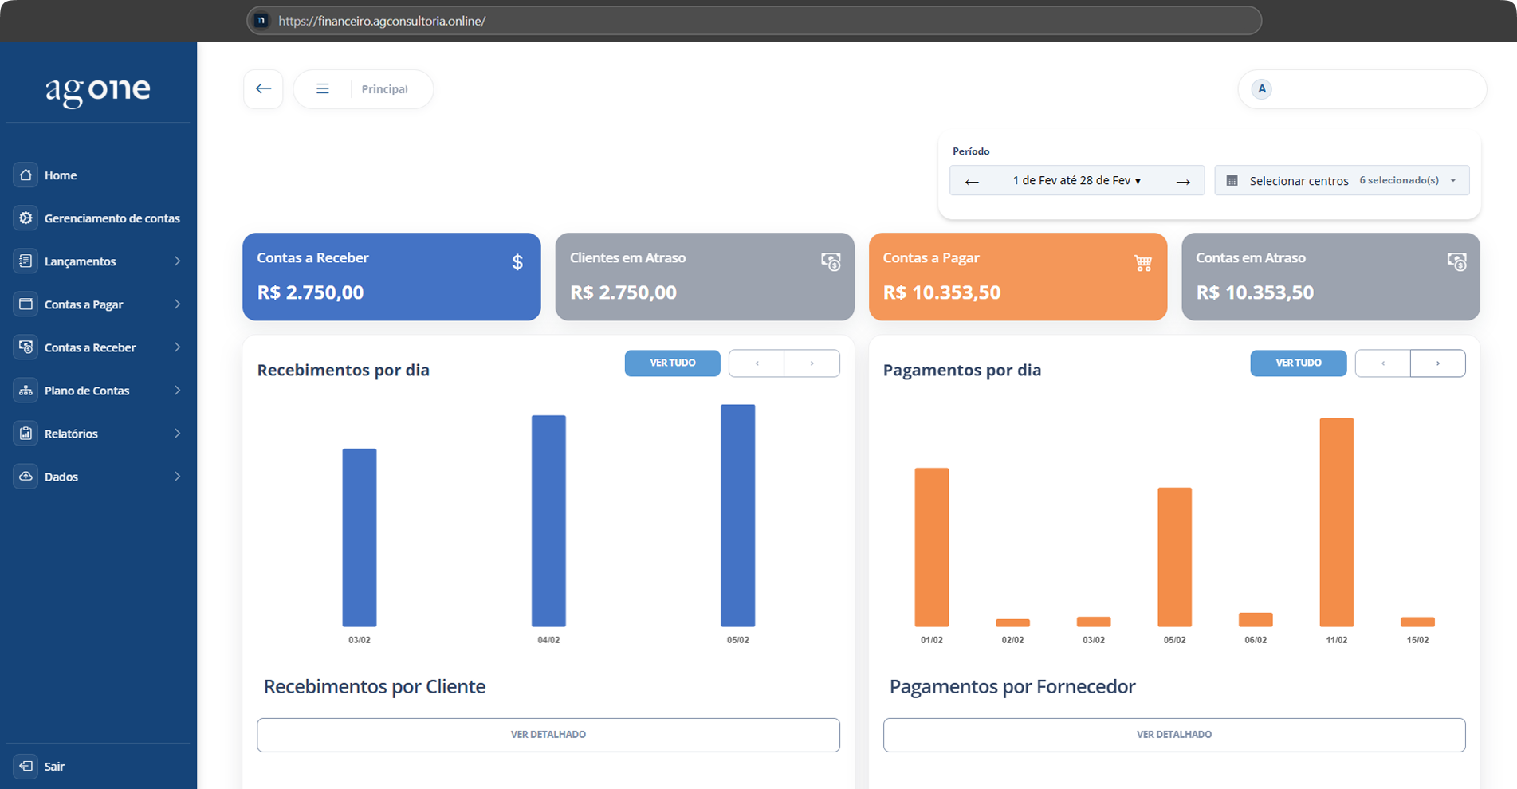
Task: Click the 11/02 orange payment bar
Action: pos(1336,522)
